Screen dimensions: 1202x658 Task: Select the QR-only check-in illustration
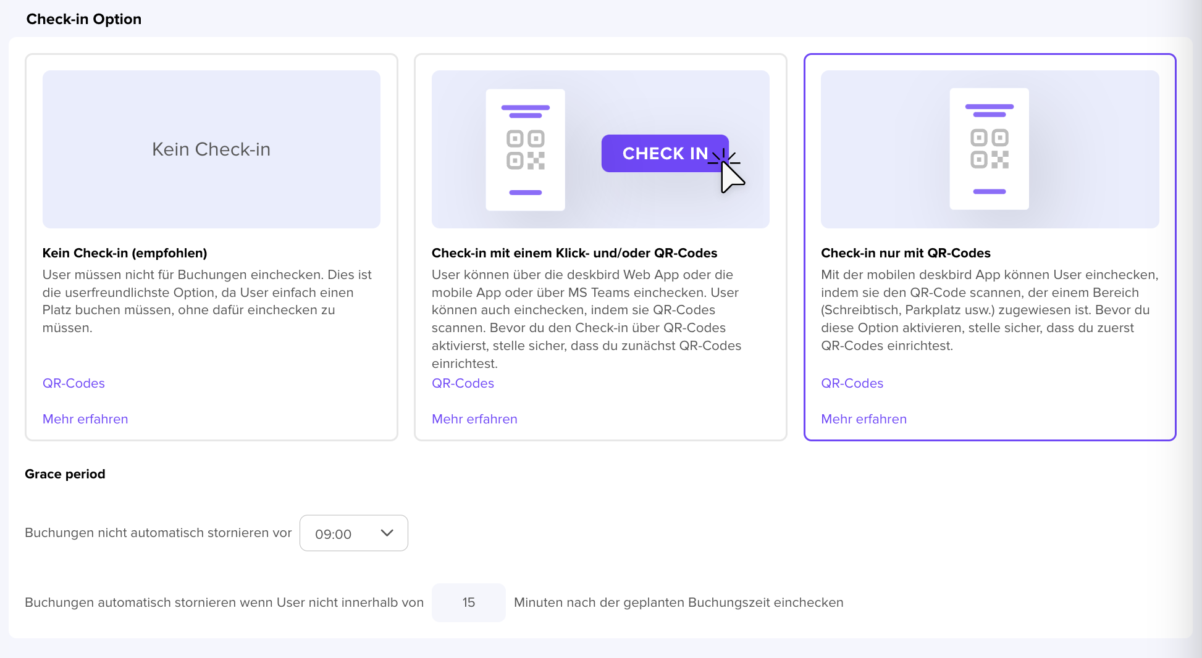[x=990, y=149]
